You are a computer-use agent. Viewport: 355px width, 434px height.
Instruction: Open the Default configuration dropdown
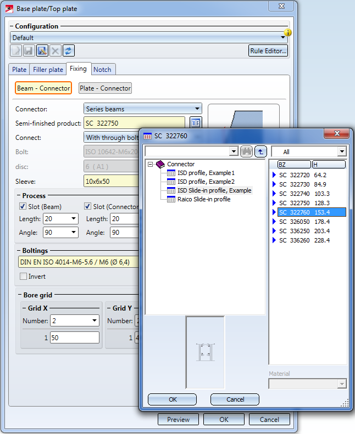[282, 37]
